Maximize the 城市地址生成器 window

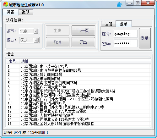point(138,3)
